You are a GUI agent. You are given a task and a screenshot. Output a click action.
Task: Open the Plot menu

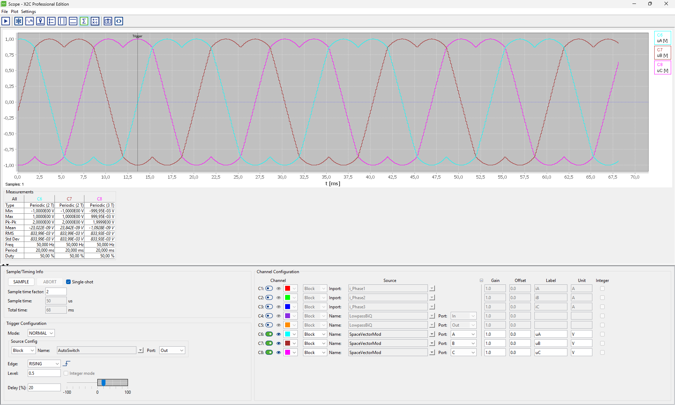[14, 12]
